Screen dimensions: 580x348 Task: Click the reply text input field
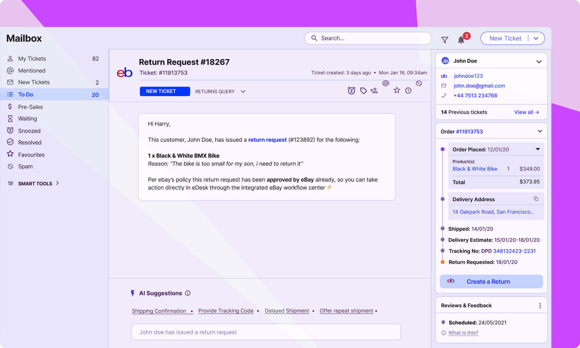pos(266,332)
